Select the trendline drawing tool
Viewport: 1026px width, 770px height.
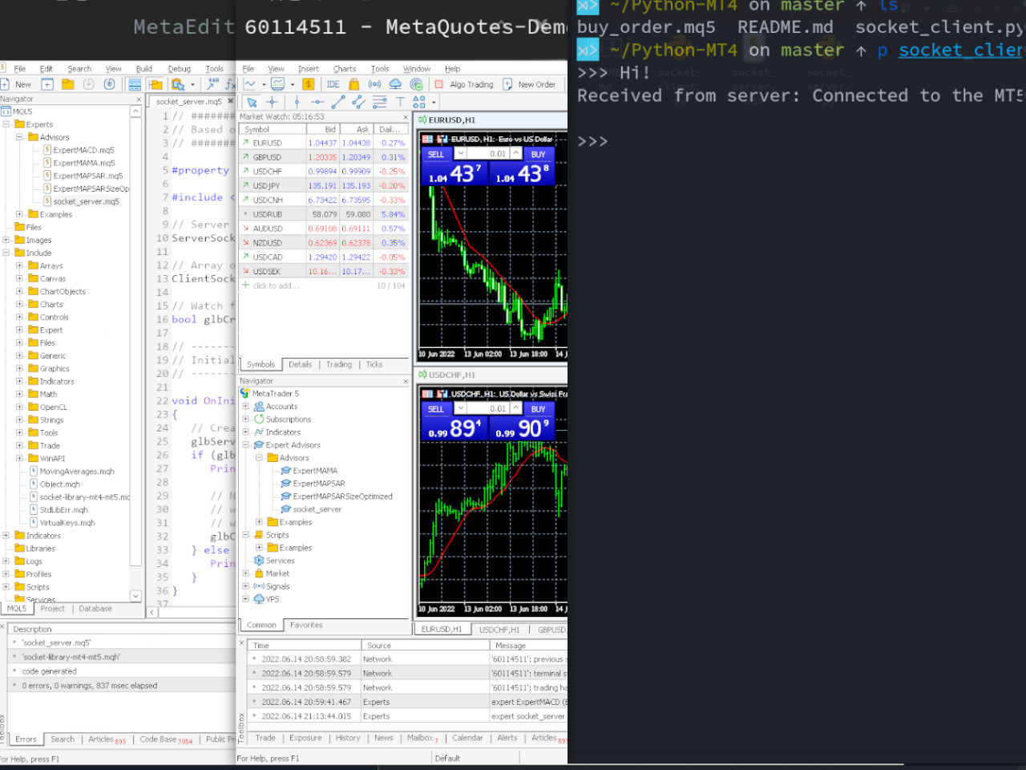pyautogui.click(x=338, y=103)
